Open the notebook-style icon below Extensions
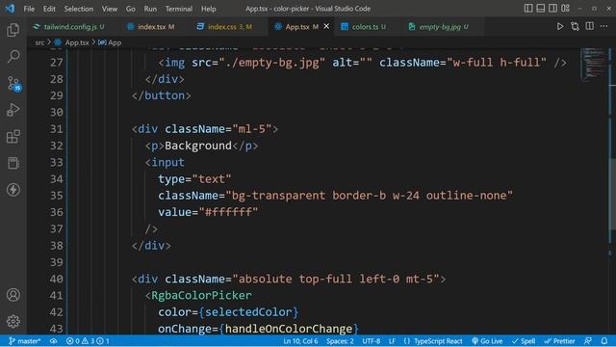Viewport: 616px width, 347px height. (13, 163)
